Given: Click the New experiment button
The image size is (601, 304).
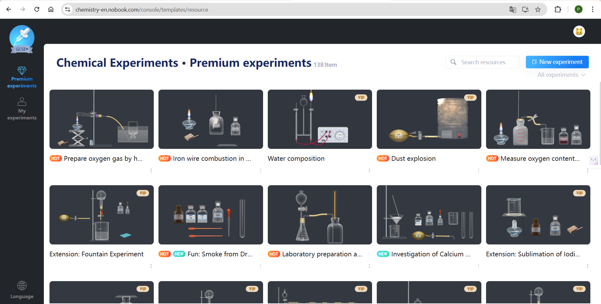Looking at the screenshot, I should [x=557, y=62].
